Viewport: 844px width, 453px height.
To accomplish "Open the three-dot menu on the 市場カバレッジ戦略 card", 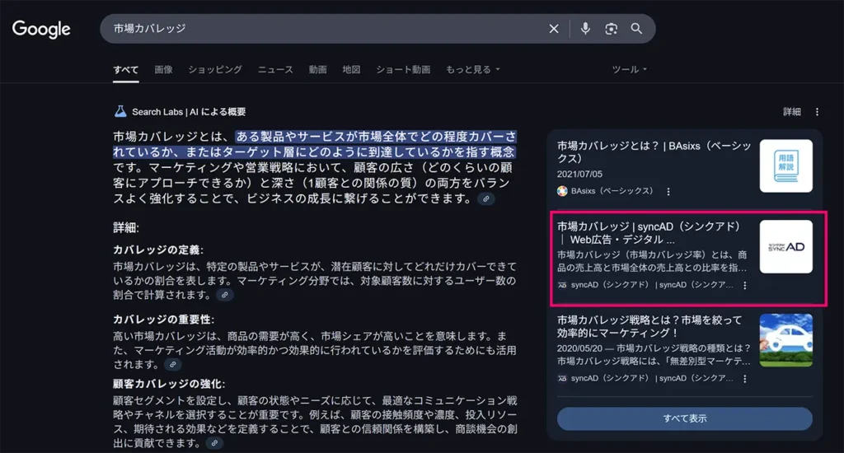I will (745, 379).
